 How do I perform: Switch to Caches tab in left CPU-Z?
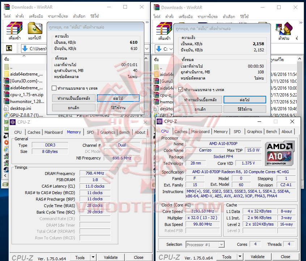tap(34, 132)
